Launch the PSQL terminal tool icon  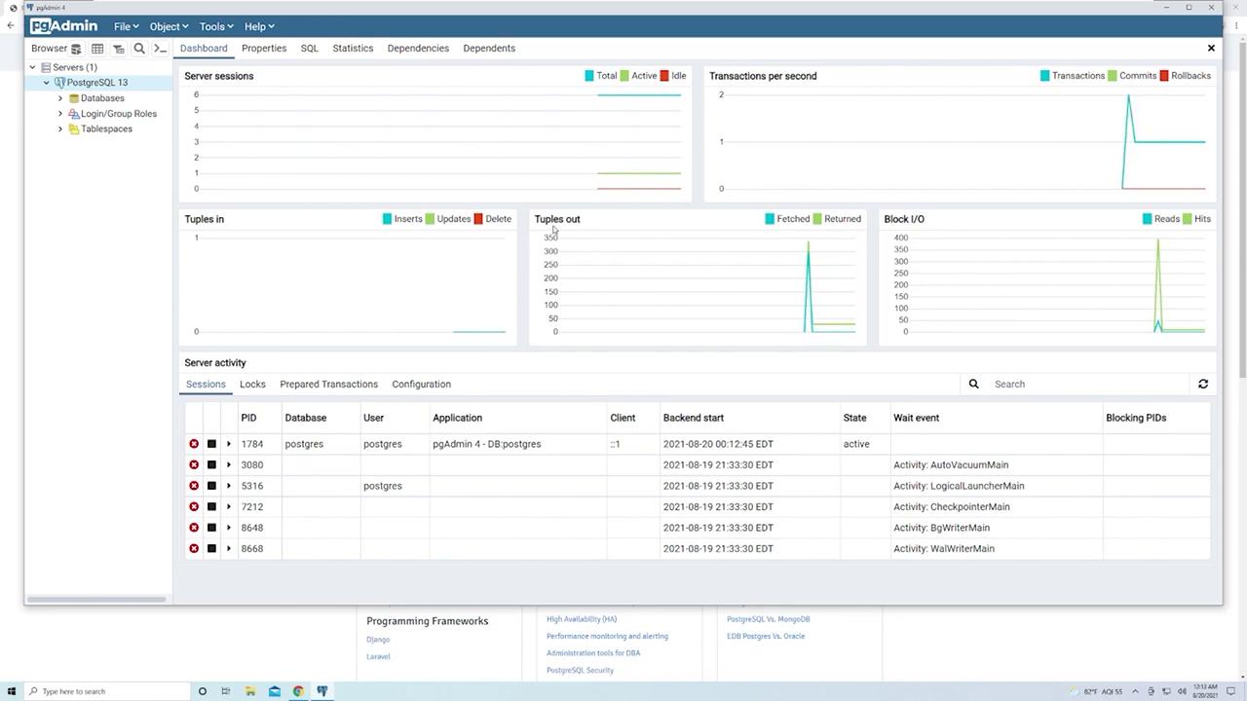point(161,49)
